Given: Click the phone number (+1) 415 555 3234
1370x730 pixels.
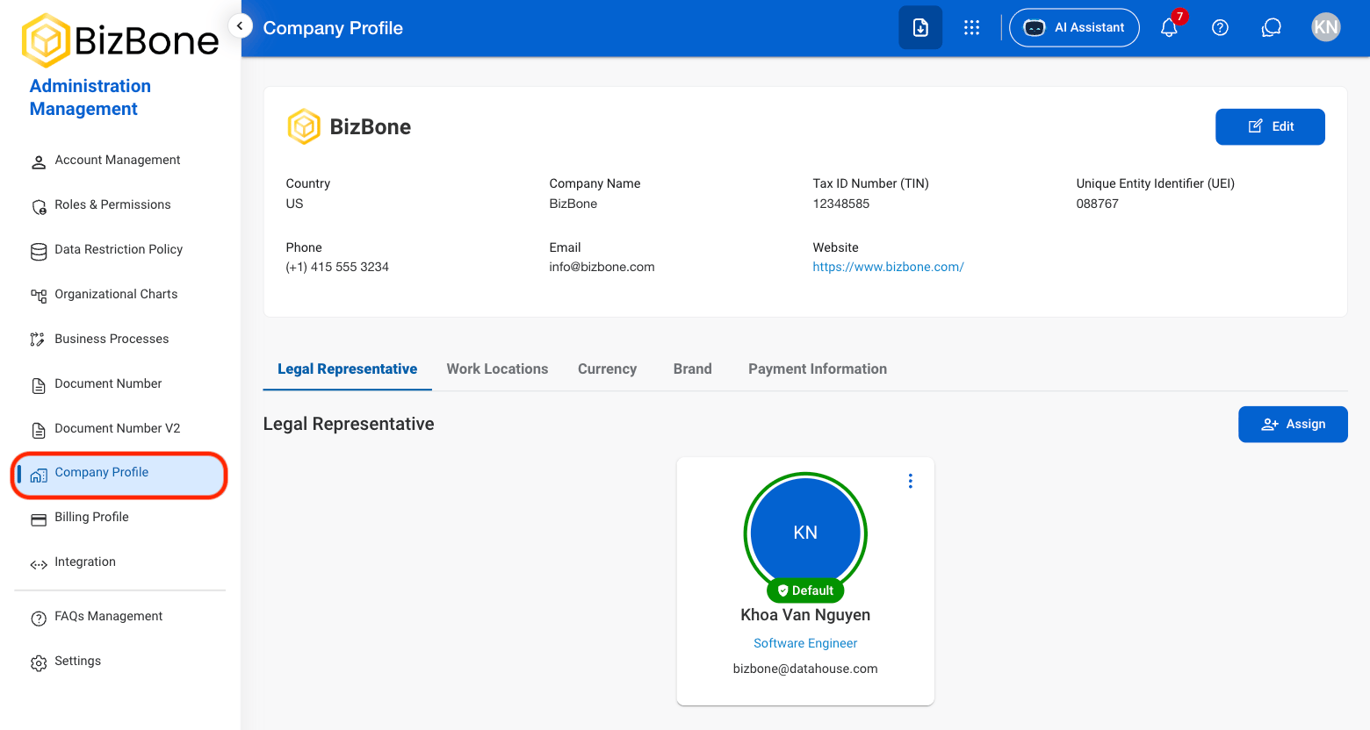Looking at the screenshot, I should coord(337,267).
